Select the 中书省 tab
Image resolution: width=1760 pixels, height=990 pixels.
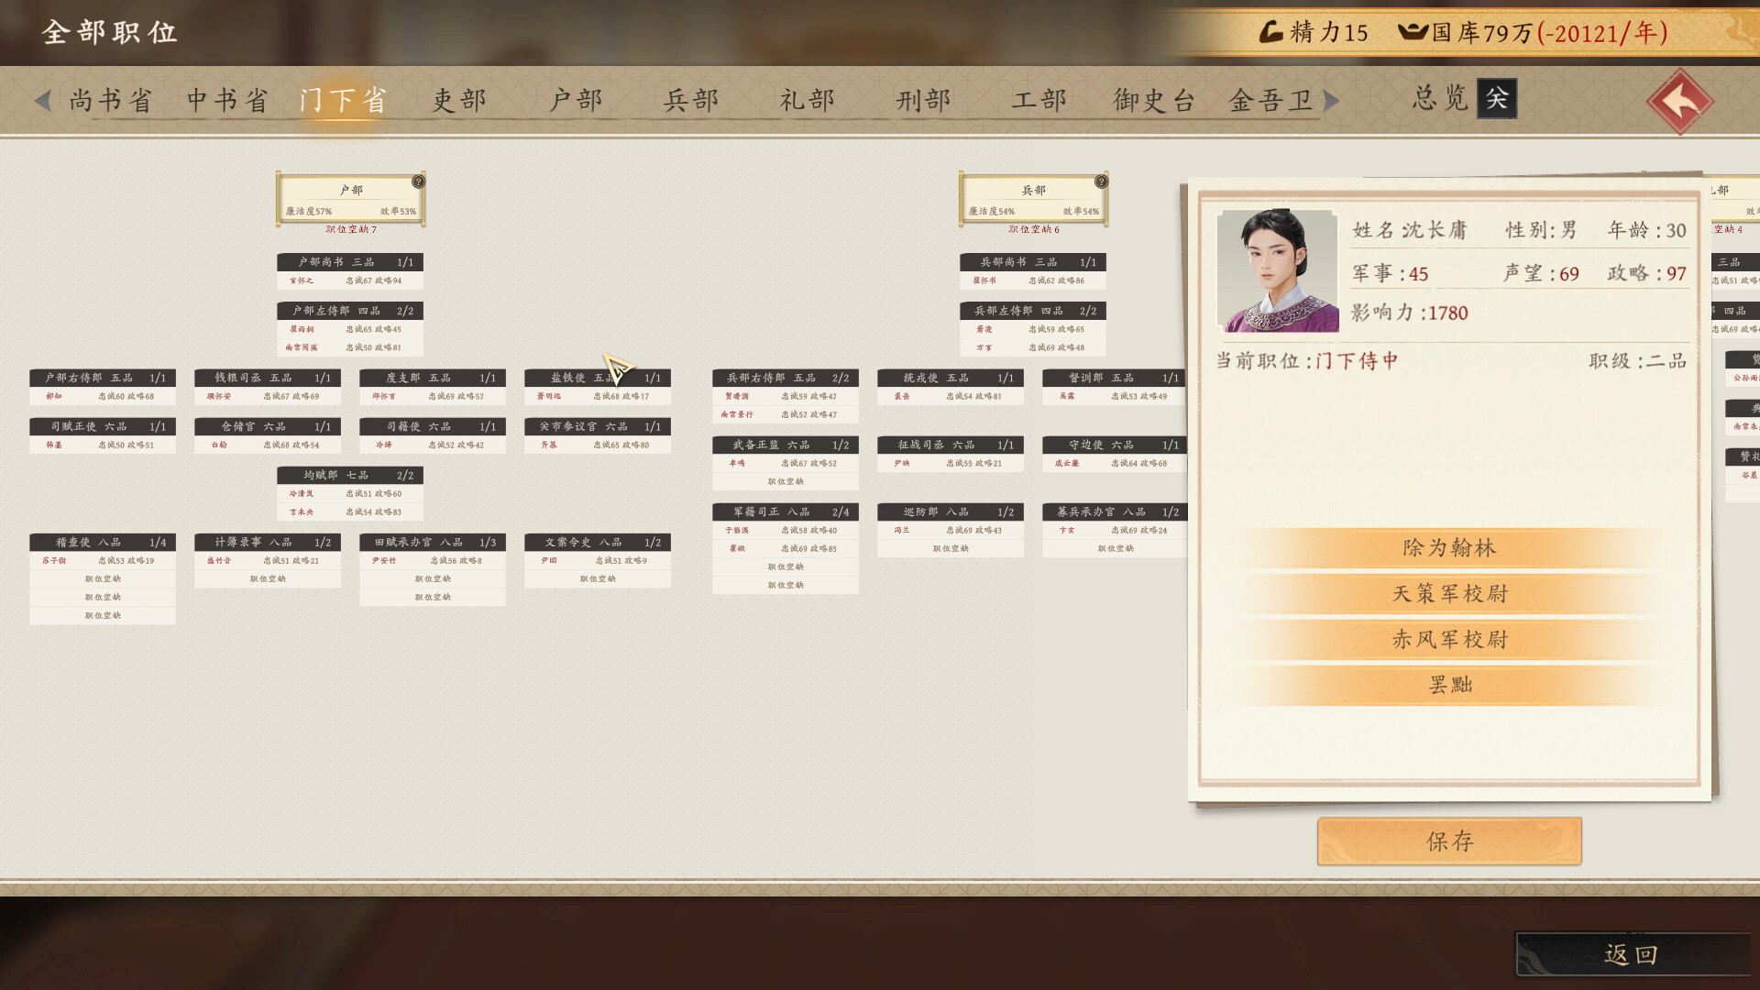[225, 99]
